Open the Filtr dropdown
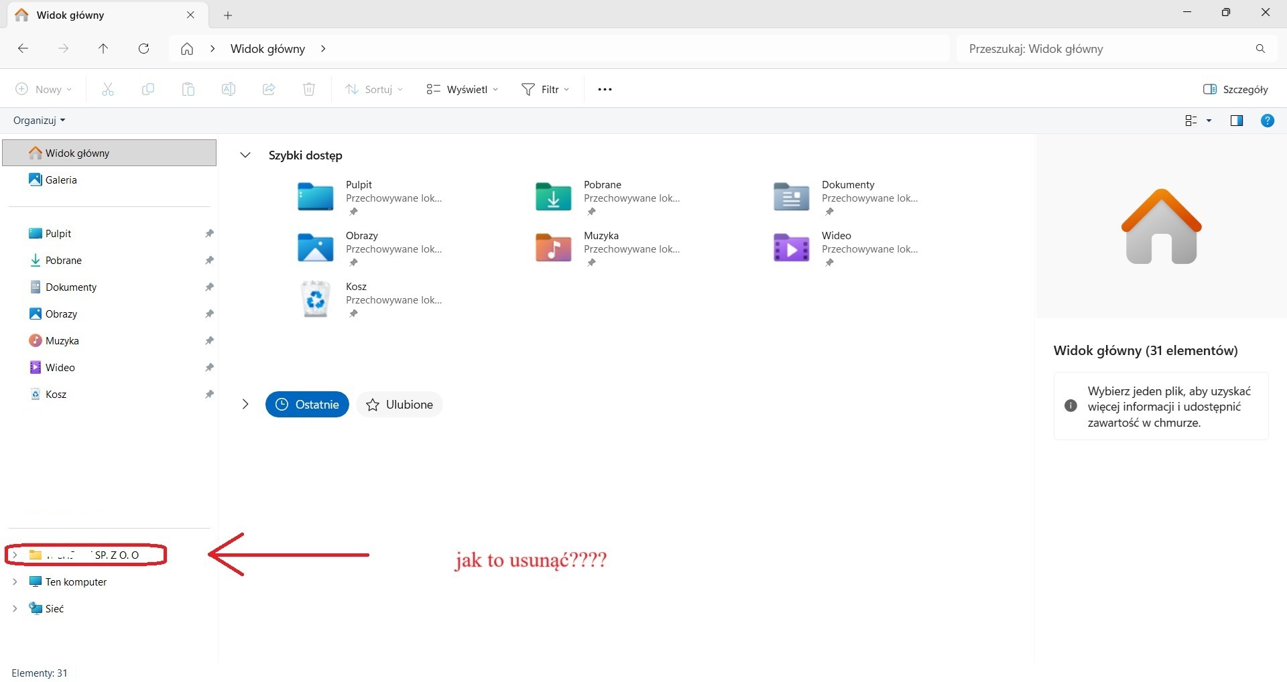The image size is (1287, 682). (x=546, y=89)
